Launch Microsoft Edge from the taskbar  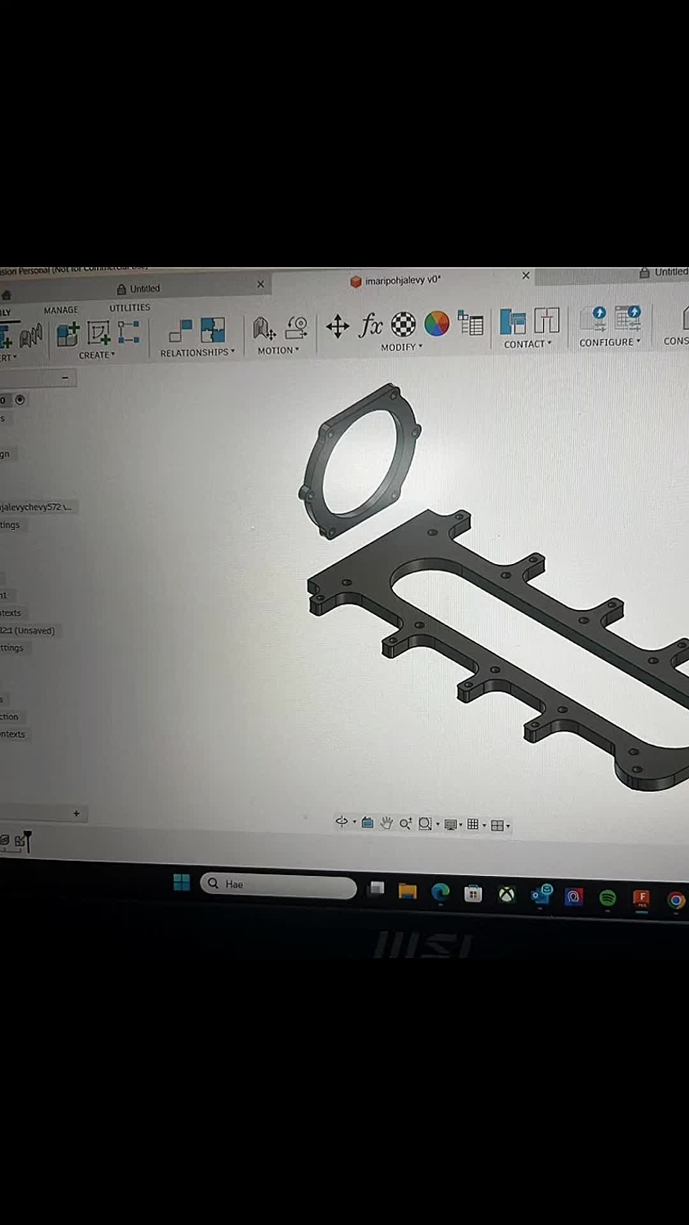[x=440, y=892]
